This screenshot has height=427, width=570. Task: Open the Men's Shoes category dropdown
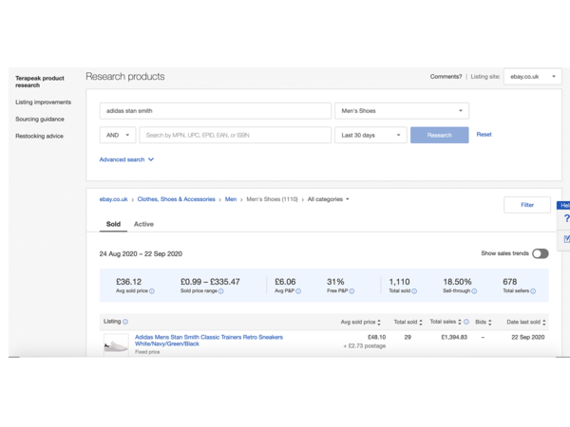pyautogui.click(x=402, y=111)
